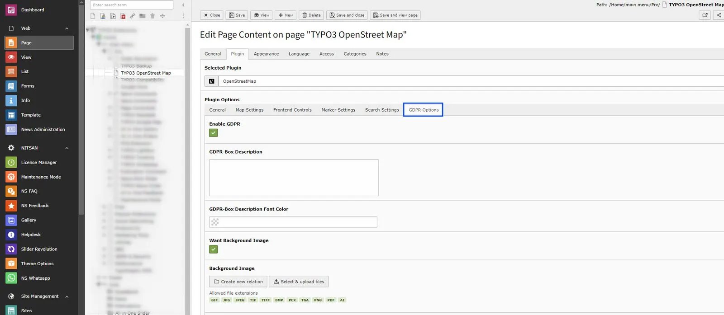Viewport: 724px width, 315px height.
Task: Click the New button
Action: [286, 15]
